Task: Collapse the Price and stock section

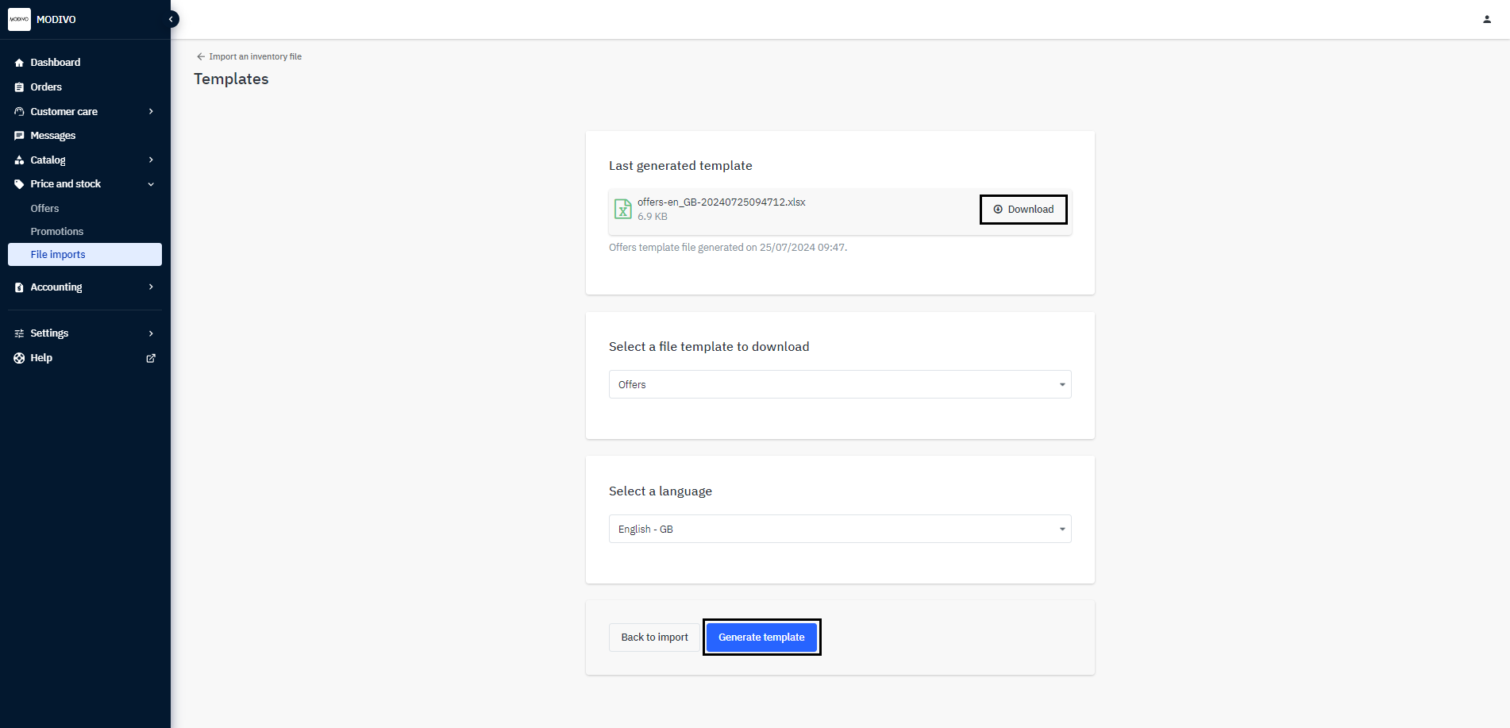Action: pos(151,184)
